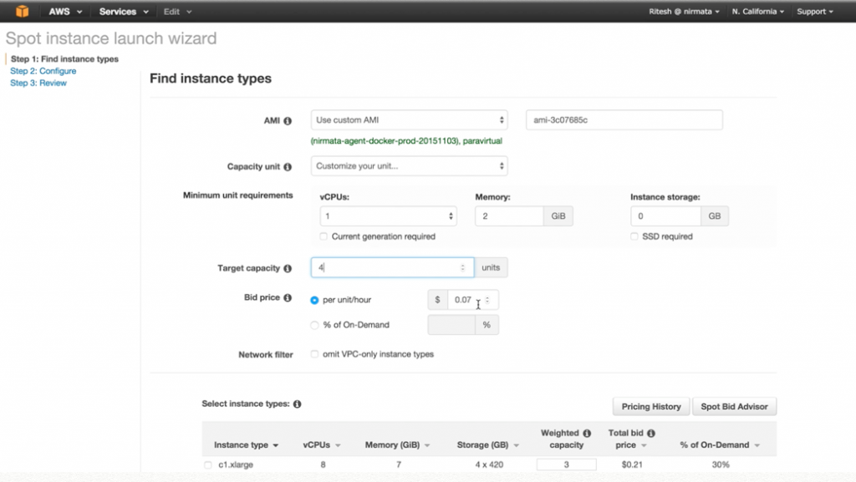Click the c1.xlarge weighted capacity field
The image size is (856, 482).
pyautogui.click(x=566, y=465)
